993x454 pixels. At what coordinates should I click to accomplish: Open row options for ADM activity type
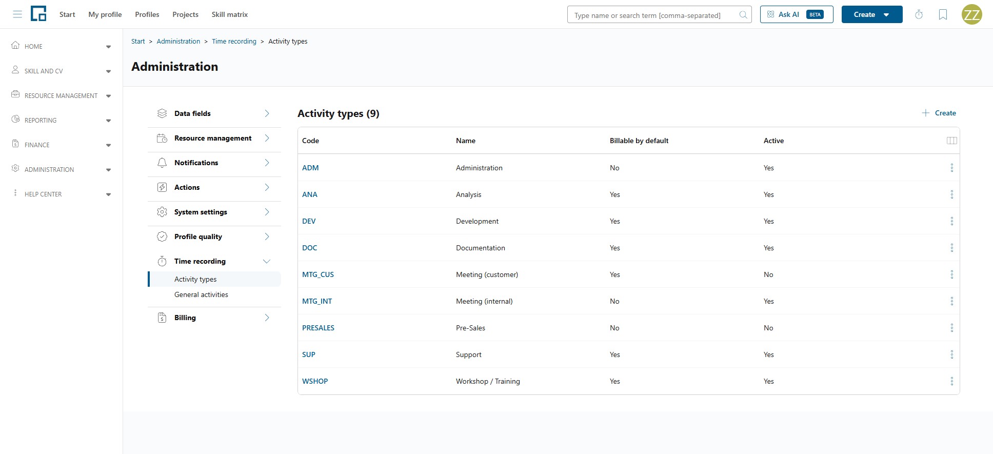click(x=951, y=168)
